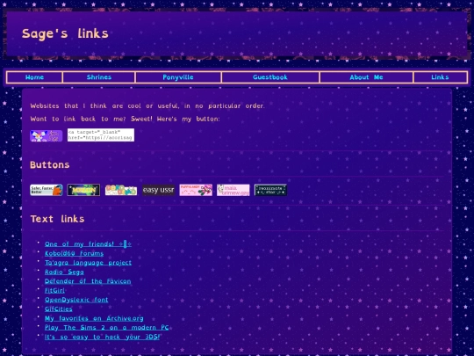Open the Ponyville nav item

click(x=178, y=77)
